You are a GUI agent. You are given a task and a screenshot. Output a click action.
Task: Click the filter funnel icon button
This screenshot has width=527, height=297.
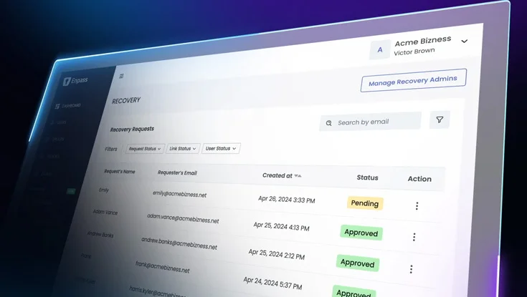440,120
